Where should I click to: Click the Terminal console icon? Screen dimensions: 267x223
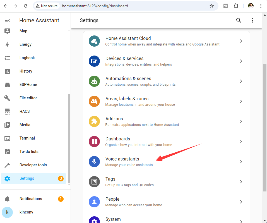[7, 138]
